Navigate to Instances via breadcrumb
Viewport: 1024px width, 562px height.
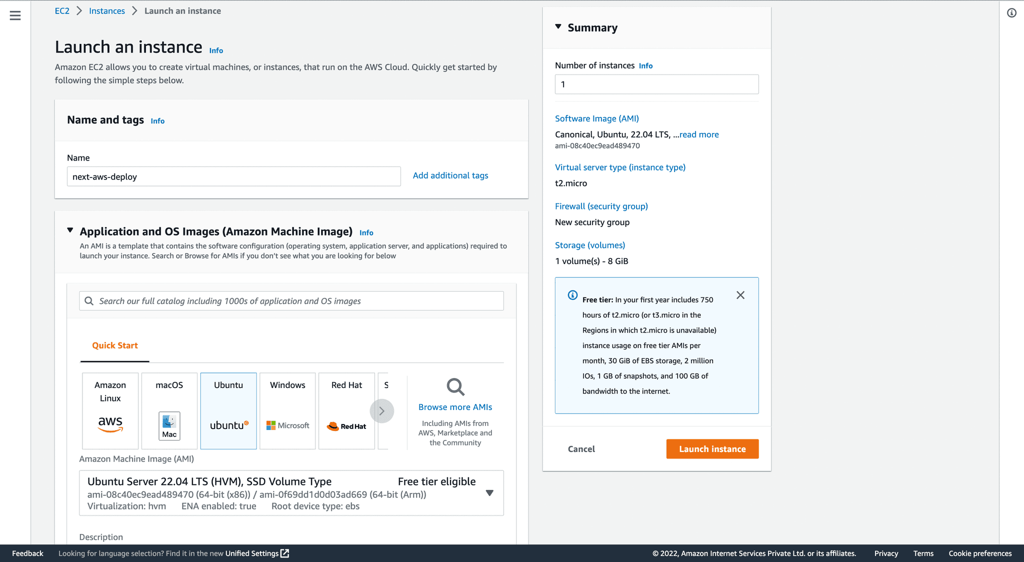(x=106, y=10)
